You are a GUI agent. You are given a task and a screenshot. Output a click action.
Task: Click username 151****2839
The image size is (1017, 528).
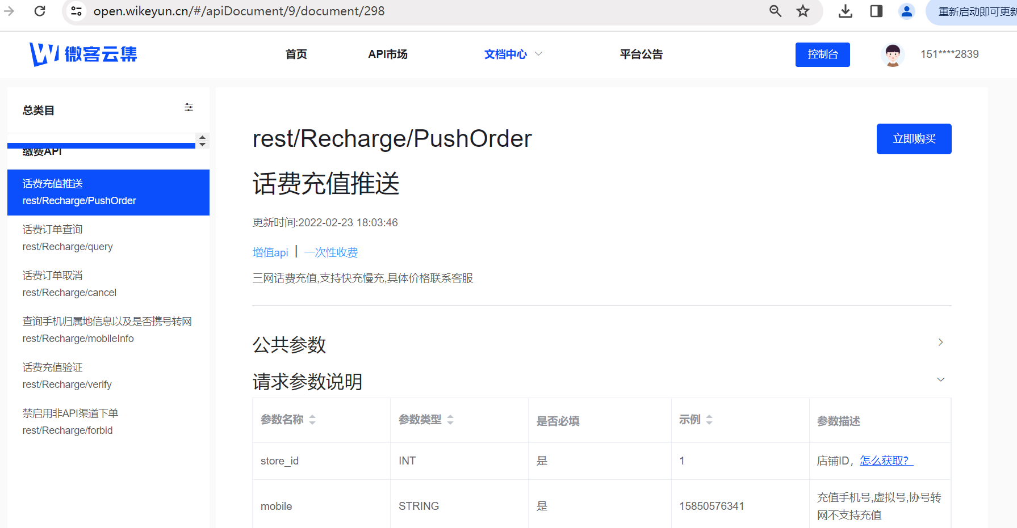coord(949,54)
